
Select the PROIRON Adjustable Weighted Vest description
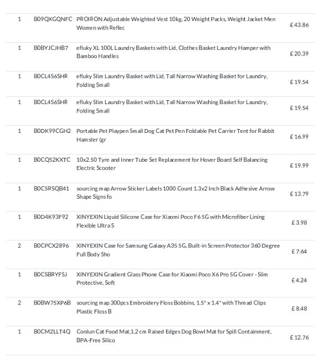(176, 23)
